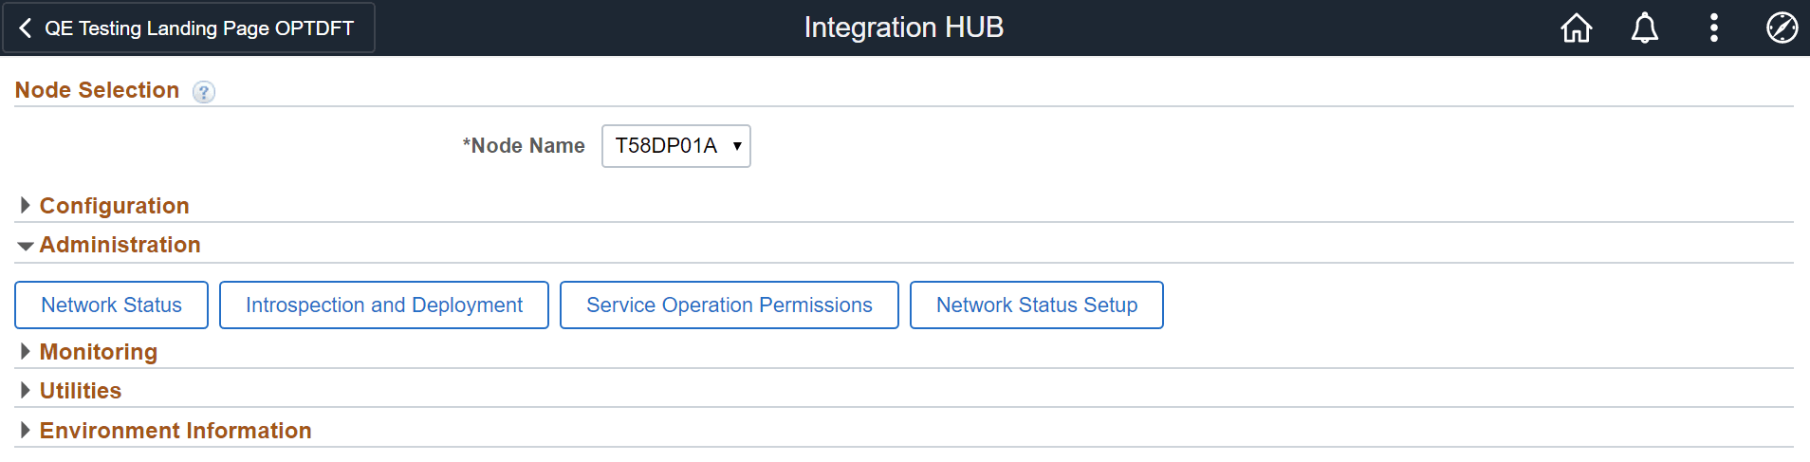Open Introspection and Deployment
The image size is (1810, 462).
click(384, 305)
